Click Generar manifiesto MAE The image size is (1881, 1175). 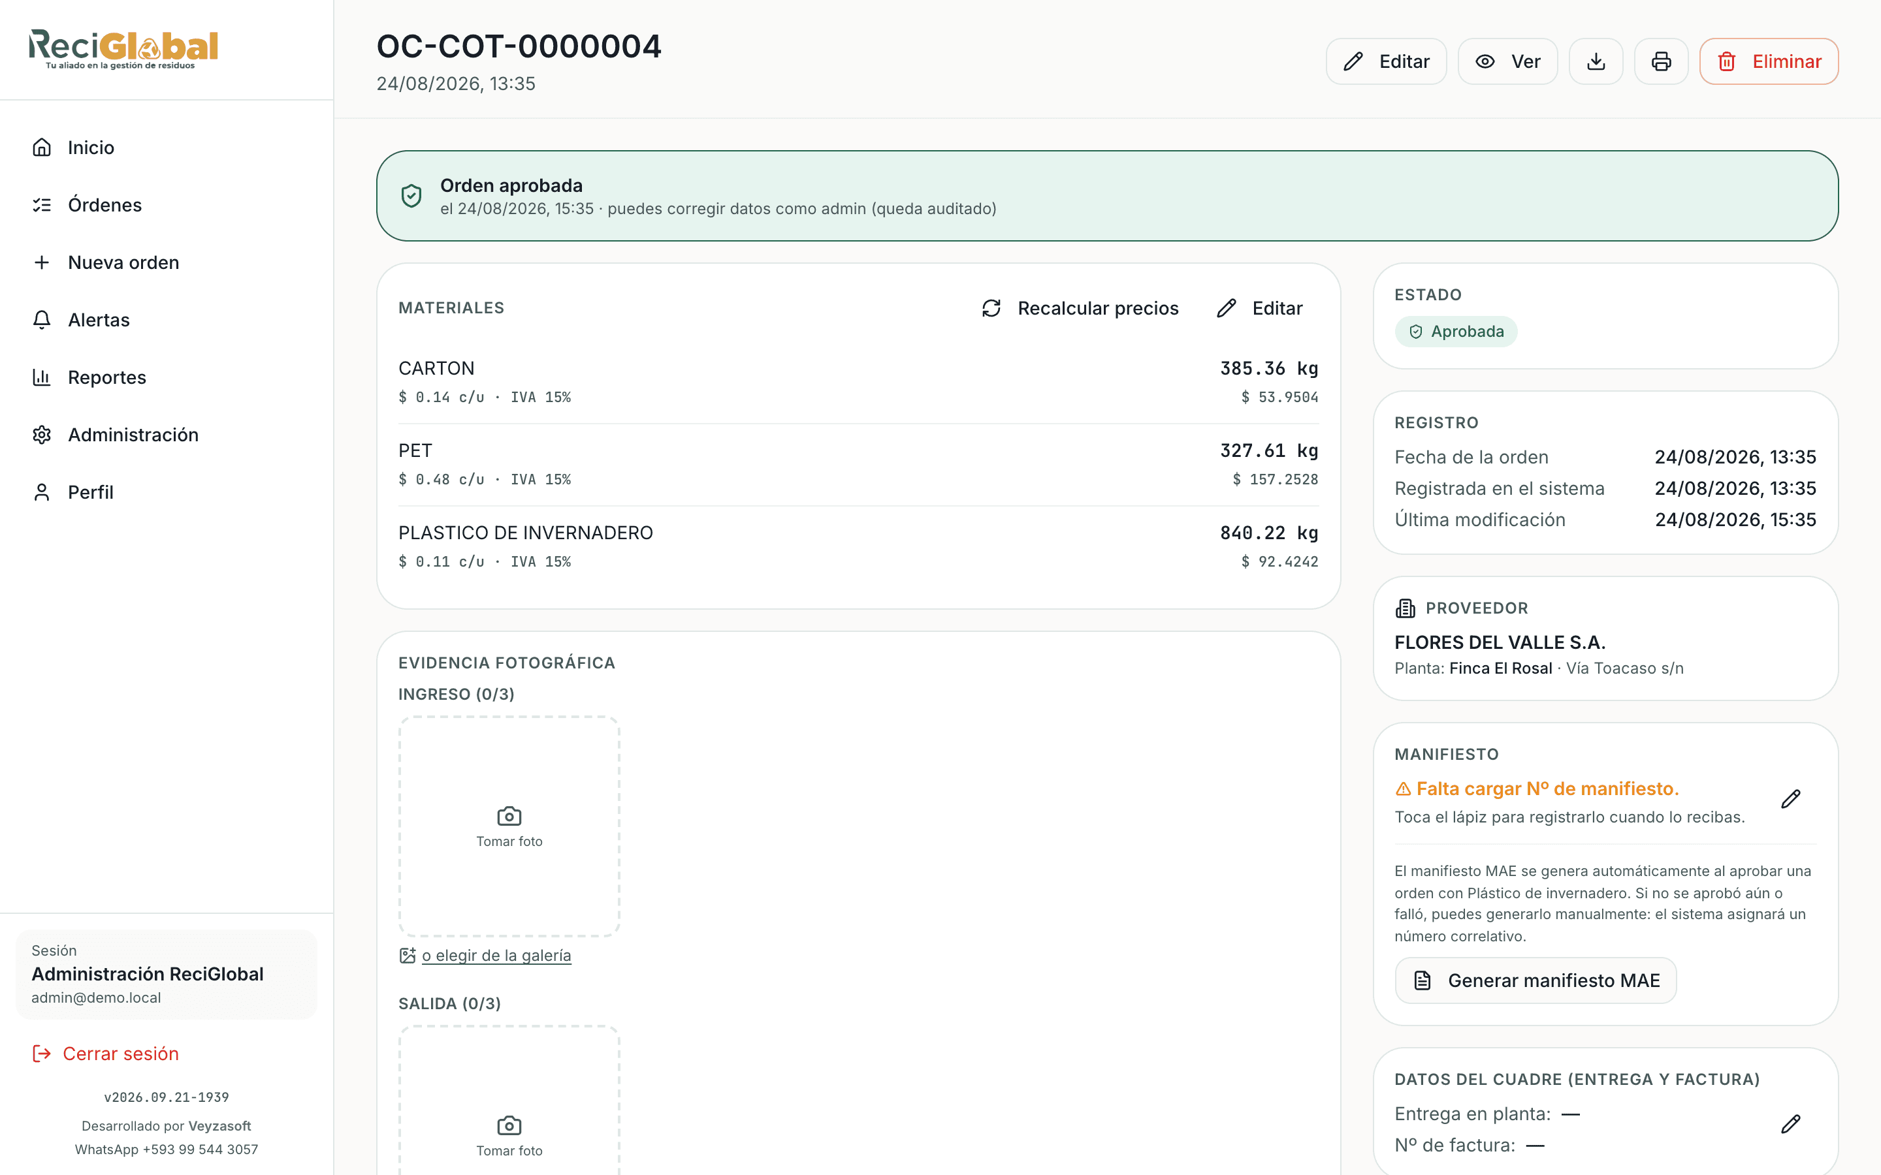[x=1536, y=980]
